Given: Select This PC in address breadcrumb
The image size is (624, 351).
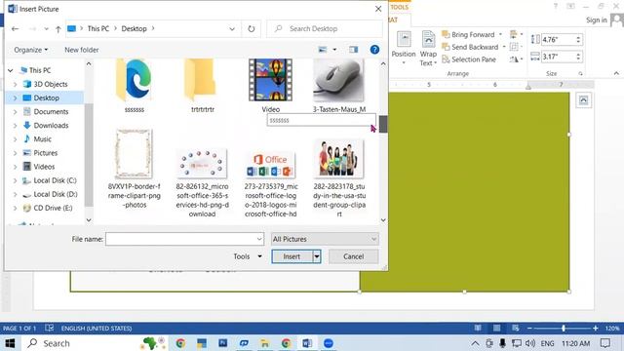Looking at the screenshot, I should click(98, 28).
